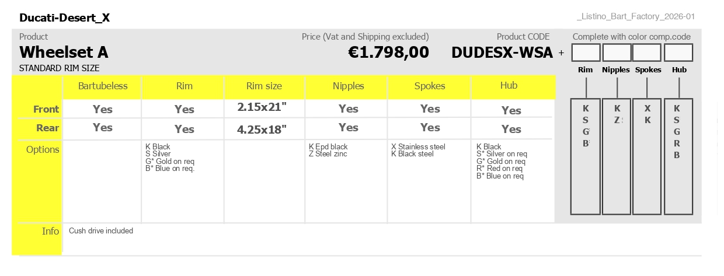Click the Cush drive included info text
Screen dimensions: 724x276
click(x=101, y=231)
